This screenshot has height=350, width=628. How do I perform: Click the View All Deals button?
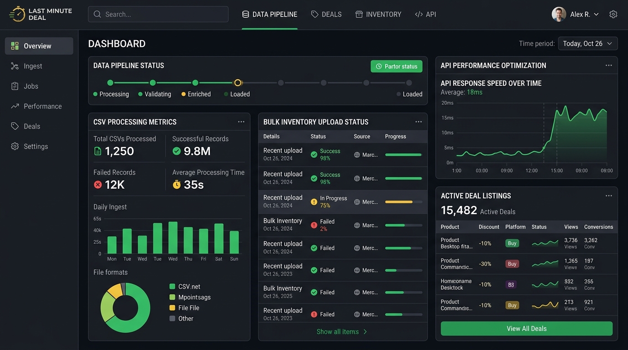tap(527, 329)
